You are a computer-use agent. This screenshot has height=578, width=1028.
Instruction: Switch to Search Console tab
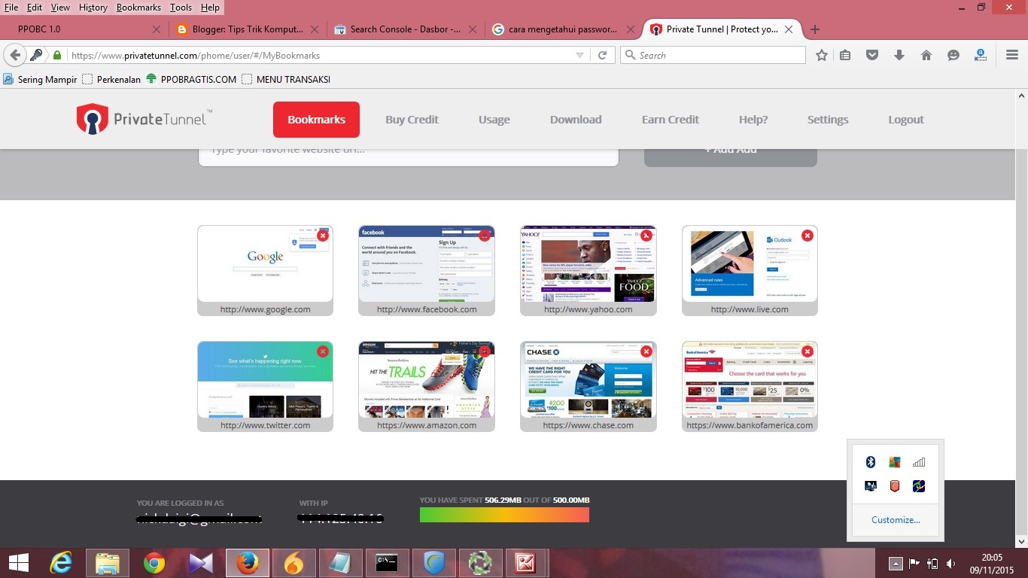coord(406,29)
